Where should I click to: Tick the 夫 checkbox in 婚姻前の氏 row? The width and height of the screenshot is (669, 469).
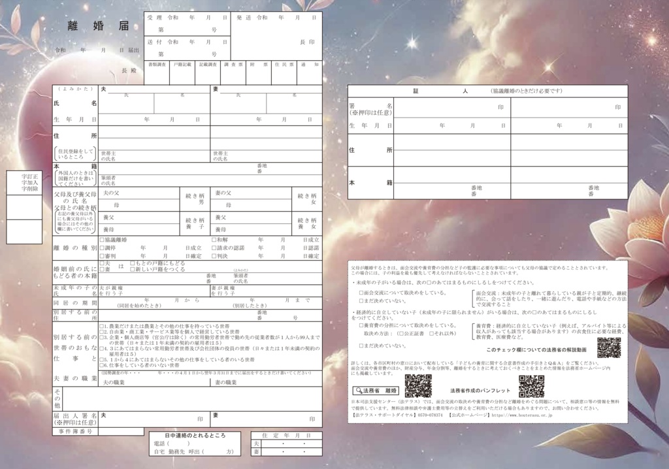(x=102, y=264)
